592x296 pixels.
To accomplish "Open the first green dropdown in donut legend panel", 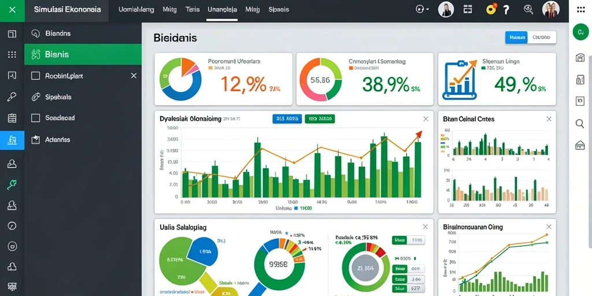I will click(x=399, y=240).
